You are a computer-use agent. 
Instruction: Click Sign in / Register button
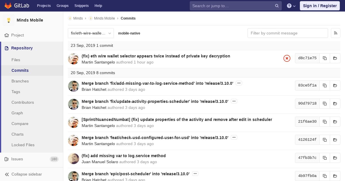point(320,6)
